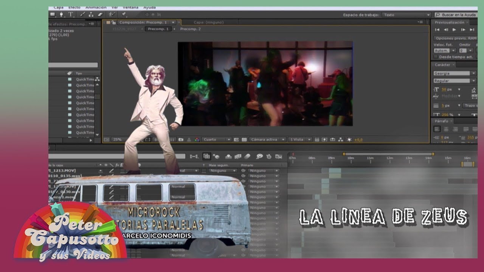The width and height of the screenshot is (484, 272).
Task: Click the RGB channel display icon
Action: pyautogui.click(x=197, y=139)
